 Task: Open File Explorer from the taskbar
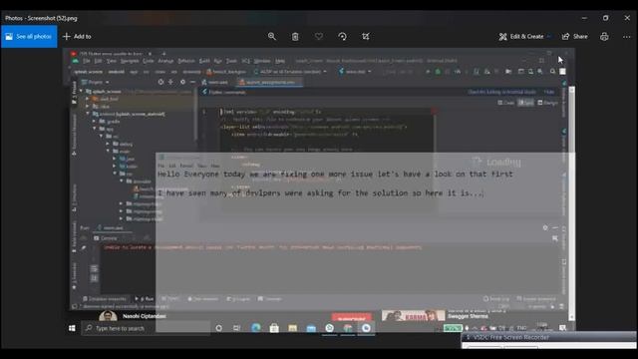(292, 328)
